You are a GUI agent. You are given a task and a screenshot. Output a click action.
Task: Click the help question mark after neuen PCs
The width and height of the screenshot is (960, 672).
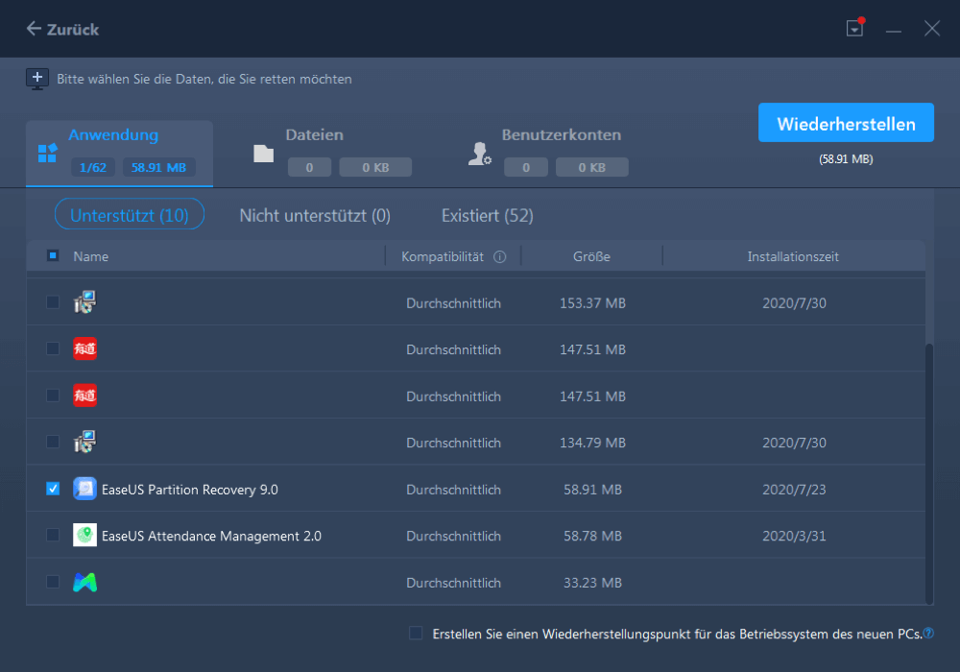coord(928,634)
